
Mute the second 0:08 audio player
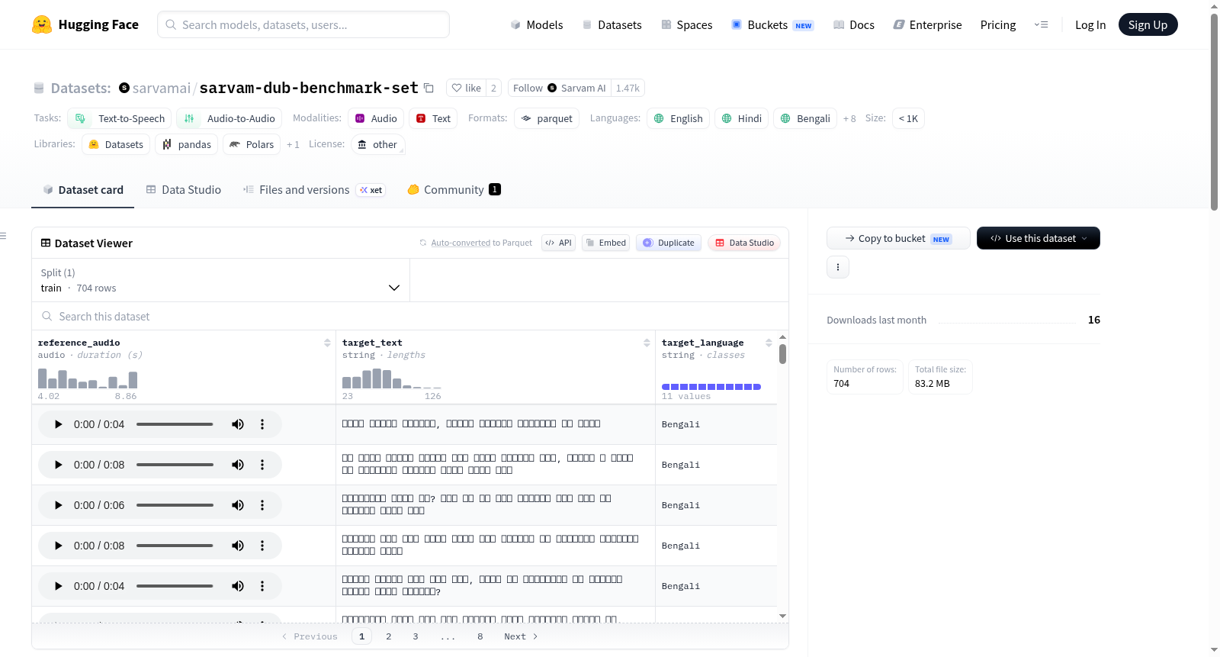click(x=238, y=546)
